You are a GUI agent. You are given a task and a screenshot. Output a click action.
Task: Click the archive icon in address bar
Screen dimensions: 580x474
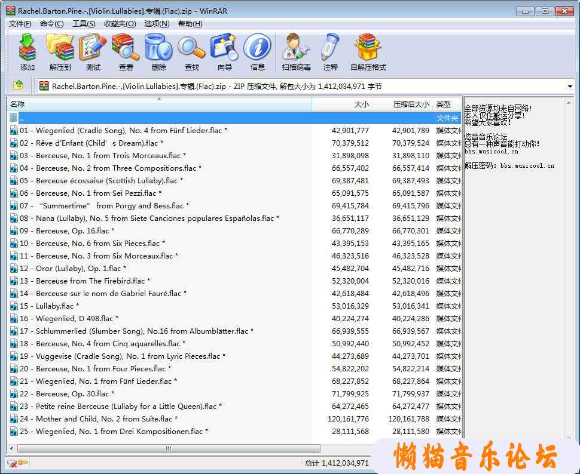point(44,86)
